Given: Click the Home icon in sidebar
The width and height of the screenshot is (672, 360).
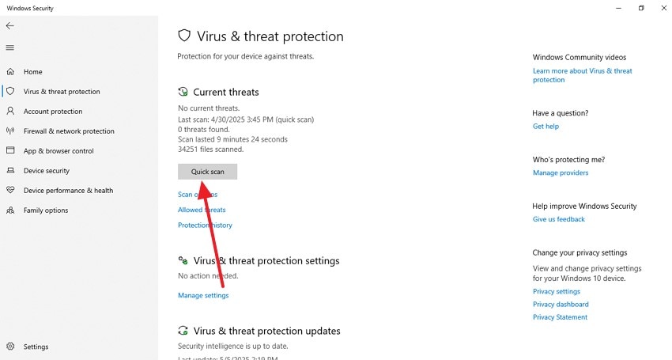Looking at the screenshot, I should pos(11,72).
